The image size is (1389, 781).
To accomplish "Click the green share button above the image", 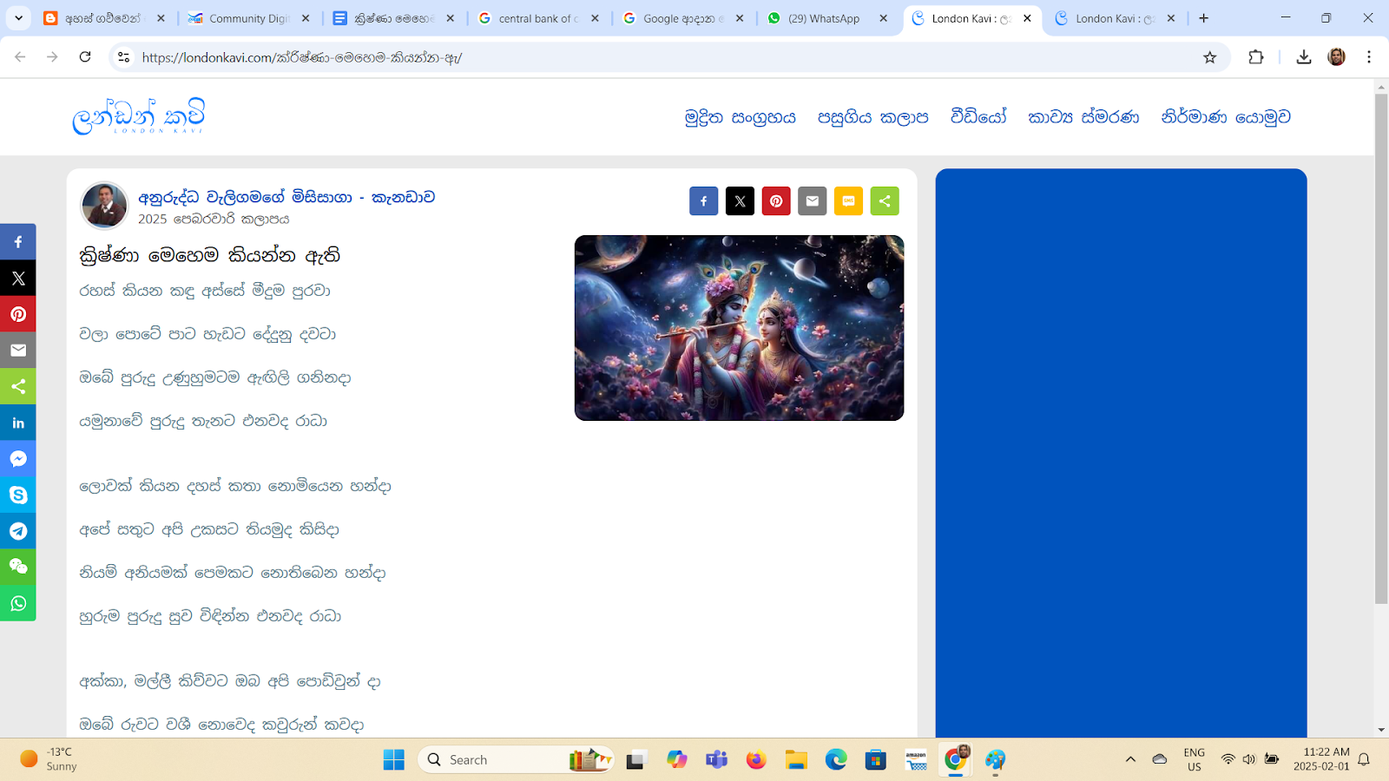I will pos(885,201).
